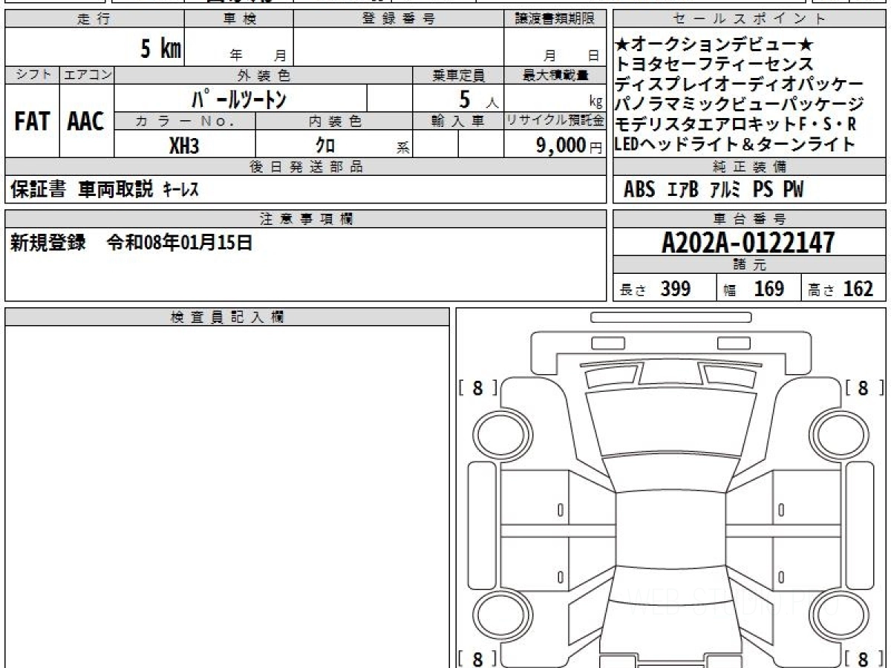
Task: Select the トヨタセーフティーセンス line
Action: point(714,65)
